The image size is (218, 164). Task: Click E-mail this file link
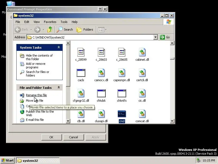click(x=35, y=120)
